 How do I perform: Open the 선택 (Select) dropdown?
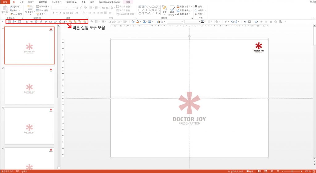pos(199,14)
